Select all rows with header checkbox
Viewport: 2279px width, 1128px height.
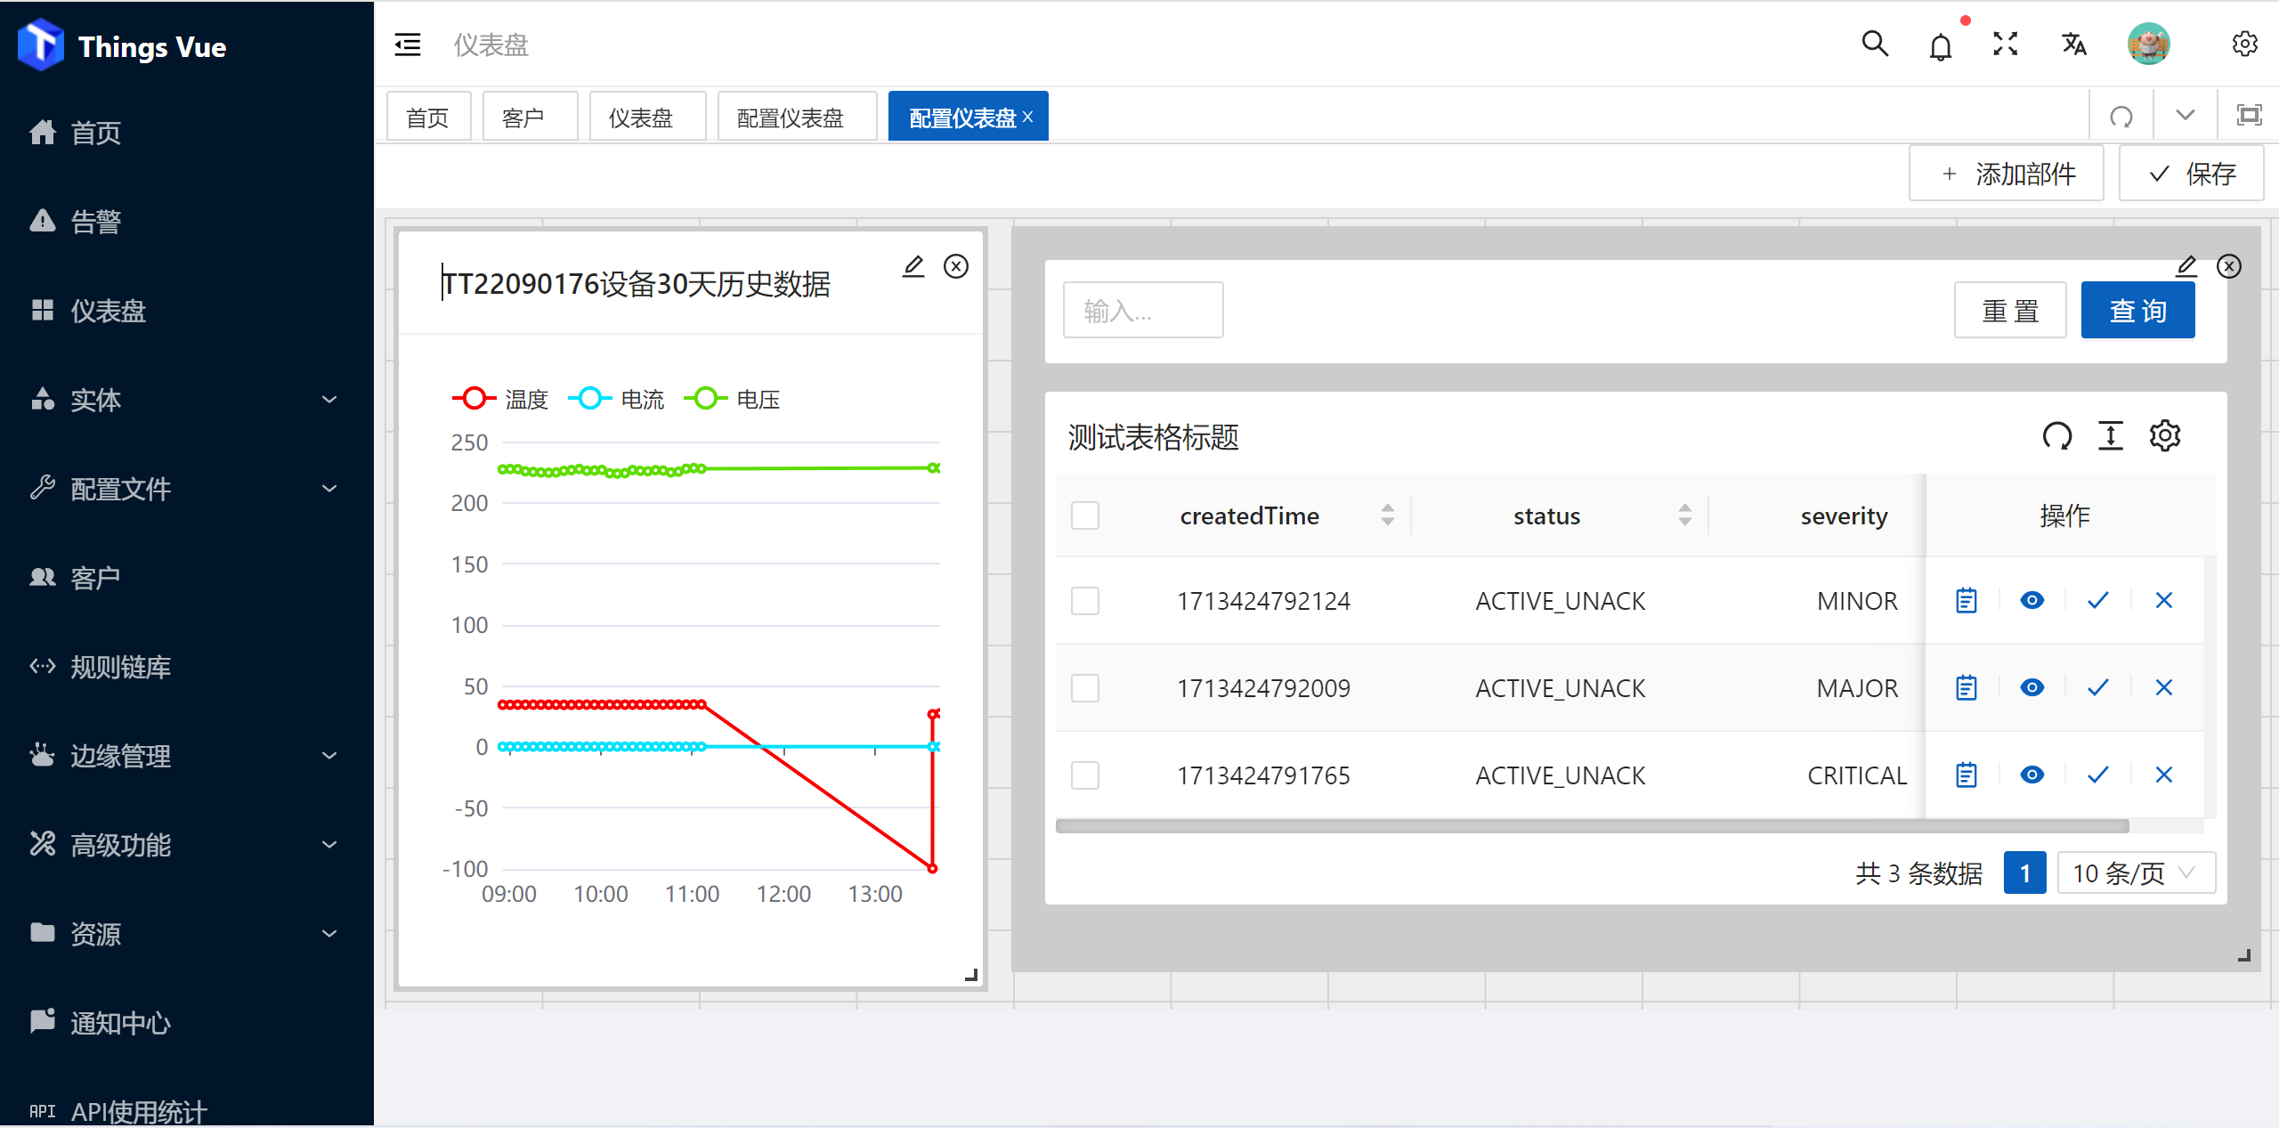click(x=1085, y=515)
